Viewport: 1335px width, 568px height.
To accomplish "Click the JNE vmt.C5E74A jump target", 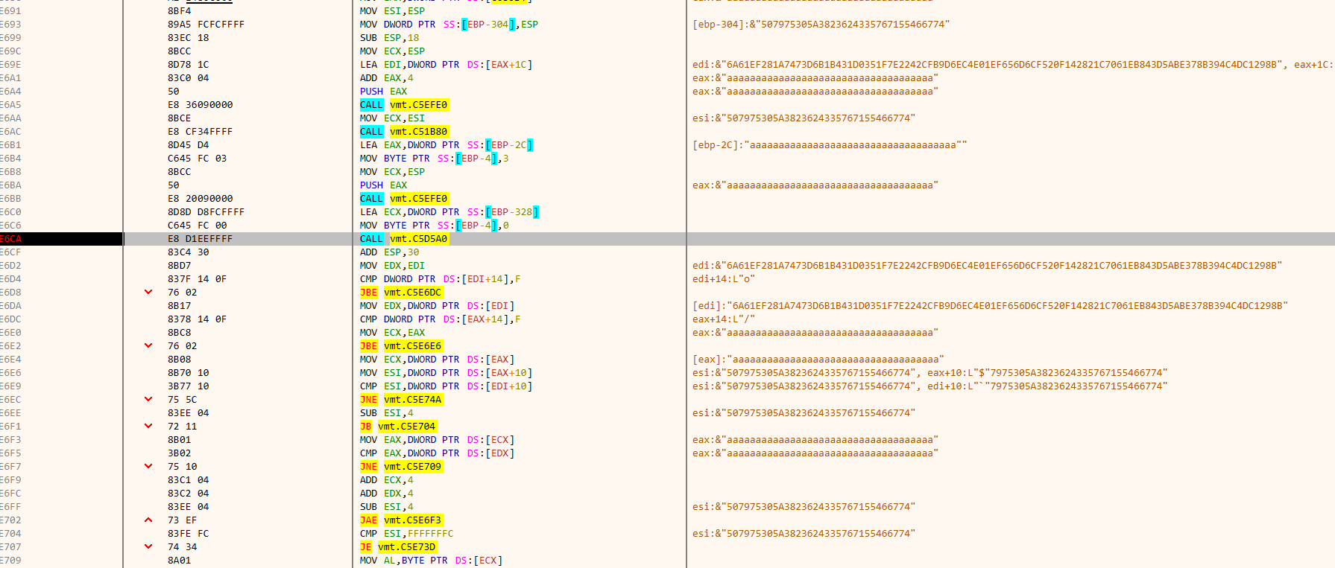I will coord(413,400).
